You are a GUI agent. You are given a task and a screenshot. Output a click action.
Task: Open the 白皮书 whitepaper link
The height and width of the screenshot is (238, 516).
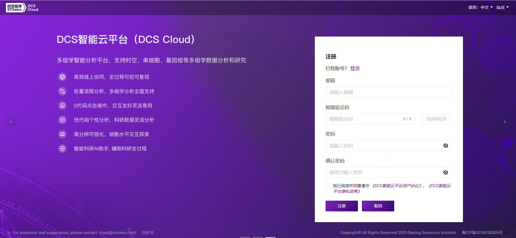[148, 233]
